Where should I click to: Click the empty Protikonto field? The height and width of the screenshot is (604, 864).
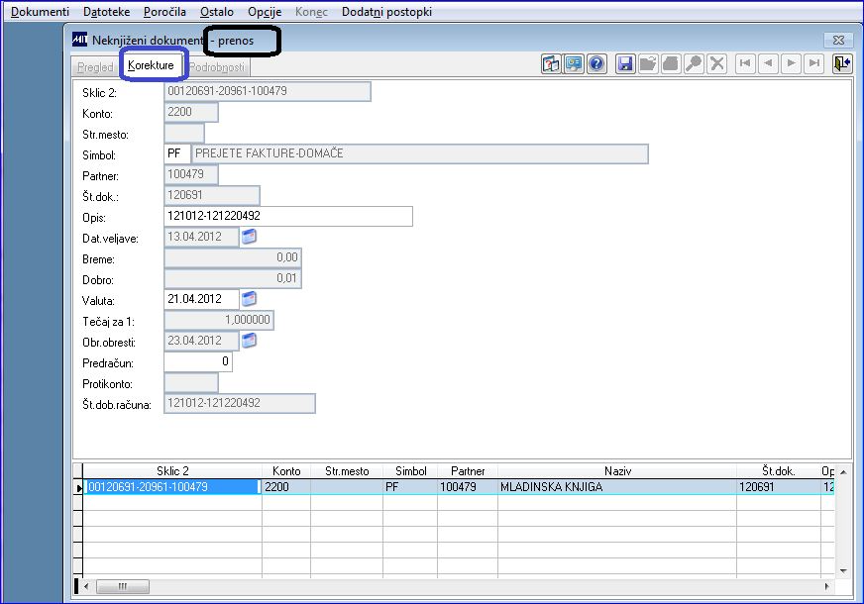pos(190,382)
